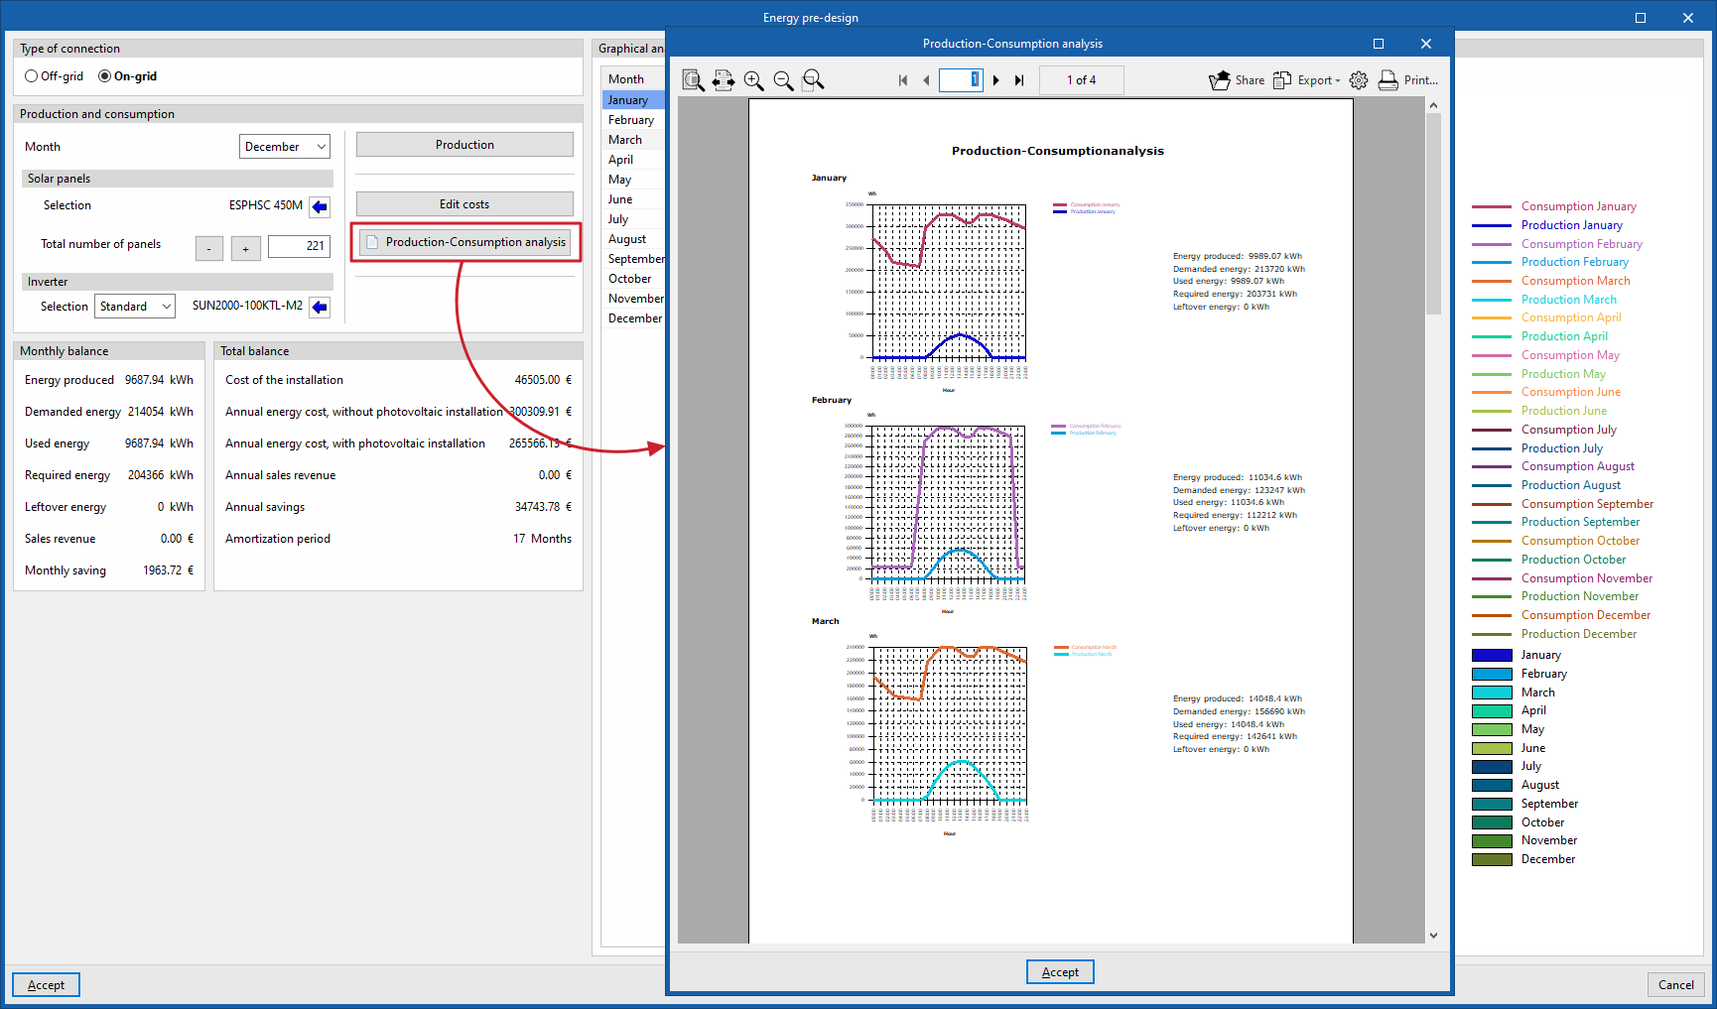Image resolution: width=1717 pixels, height=1009 pixels.
Task: Open solar panel selection blue arrow
Action: coord(320,206)
